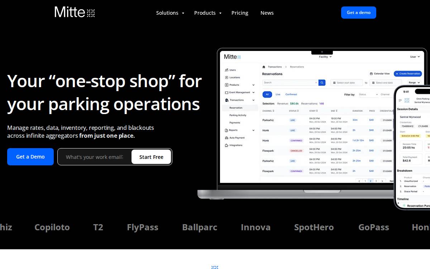Sort the table by the Status column arrows

[298, 111]
